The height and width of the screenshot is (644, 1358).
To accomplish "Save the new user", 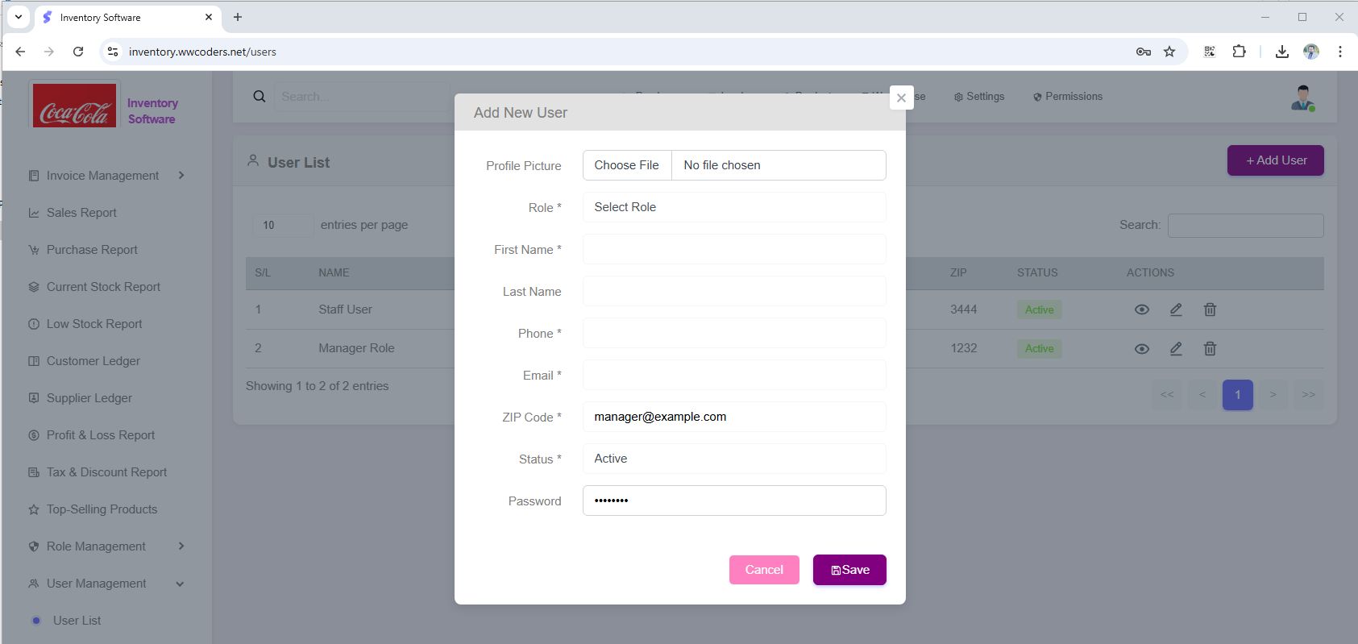I will click(849, 570).
